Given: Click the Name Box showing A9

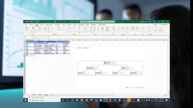Looking at the screenshot, I should (x=29, y=37).
